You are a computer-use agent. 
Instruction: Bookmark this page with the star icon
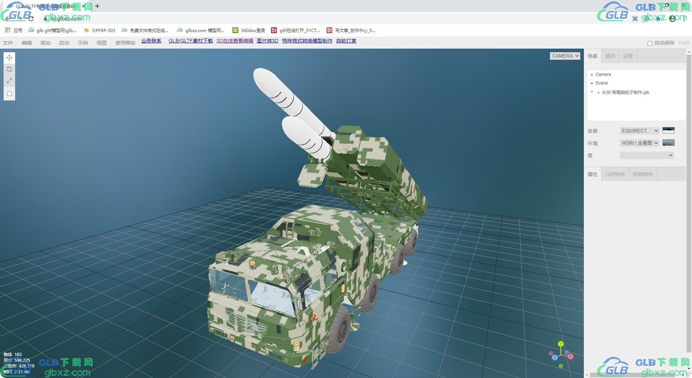[x=658, y=18]
